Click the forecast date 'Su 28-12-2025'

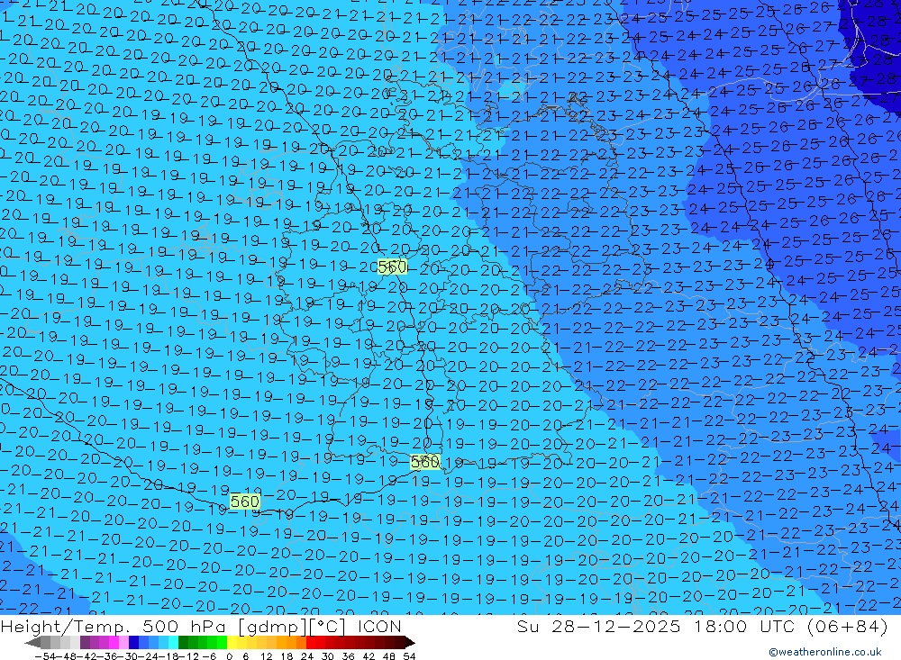pyautogui.click(x=598, y=626)
